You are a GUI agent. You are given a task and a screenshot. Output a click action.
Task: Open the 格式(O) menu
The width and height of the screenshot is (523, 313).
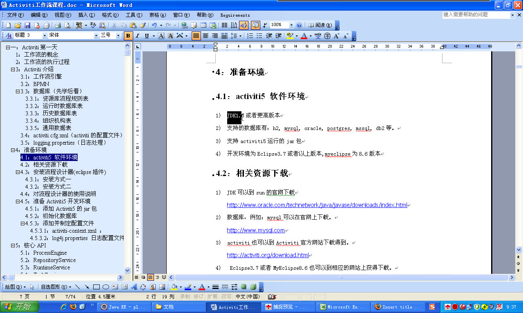(110, 15)
